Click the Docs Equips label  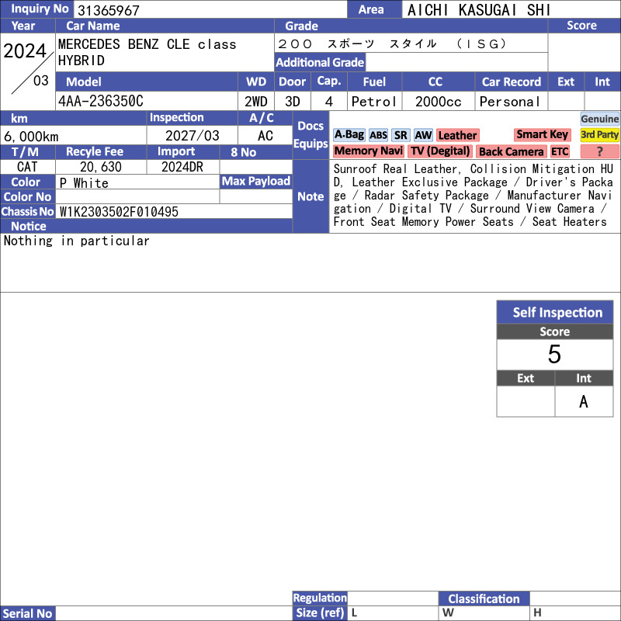[x=310, y=135]
